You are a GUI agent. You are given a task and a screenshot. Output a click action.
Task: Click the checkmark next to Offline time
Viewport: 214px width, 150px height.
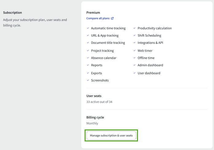point(135,58)
